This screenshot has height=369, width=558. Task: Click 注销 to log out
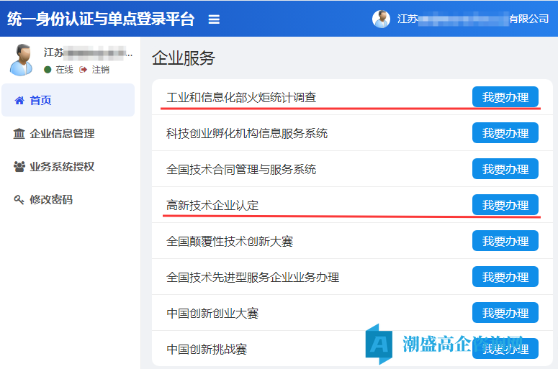pos(100,70)
